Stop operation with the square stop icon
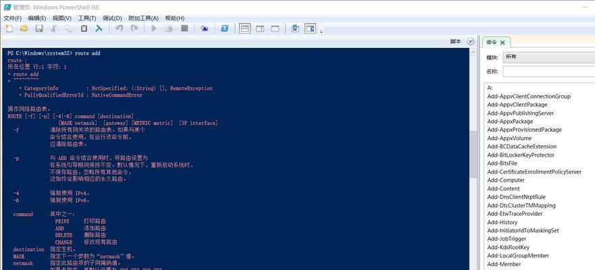 [184, 28]
